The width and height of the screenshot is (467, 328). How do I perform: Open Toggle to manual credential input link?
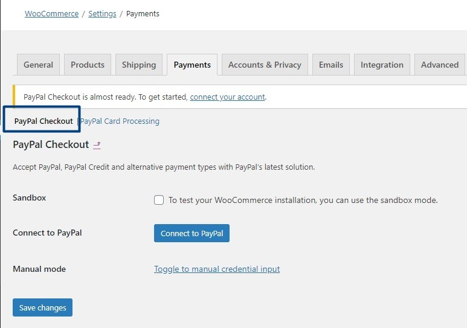pos(217,269)
